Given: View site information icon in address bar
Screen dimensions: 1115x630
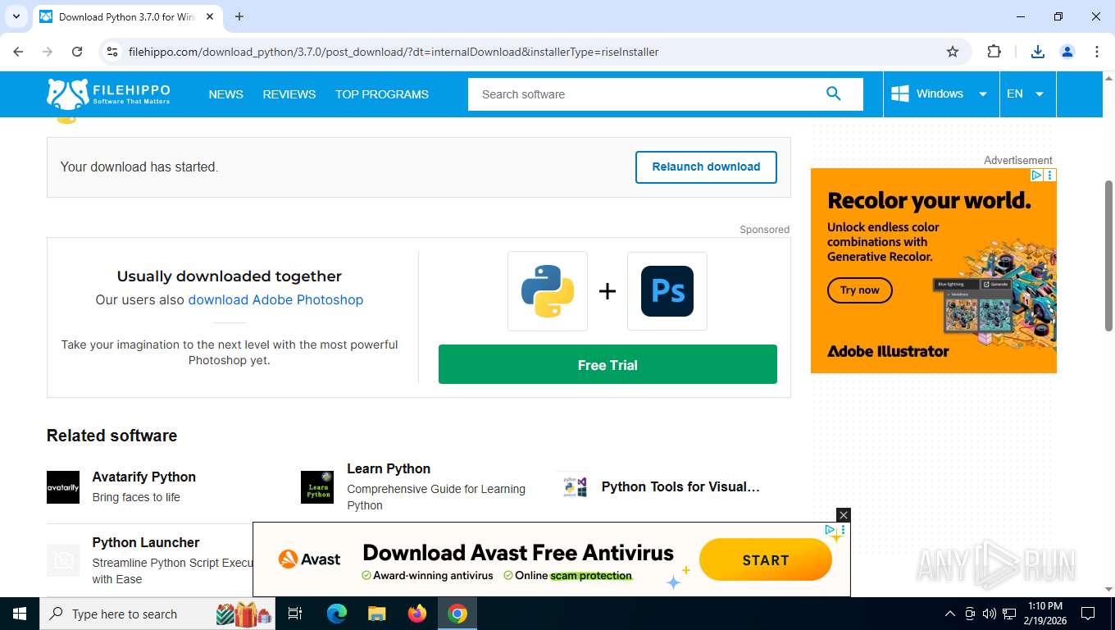Looking at the screenshot, I should pos(113,52).
